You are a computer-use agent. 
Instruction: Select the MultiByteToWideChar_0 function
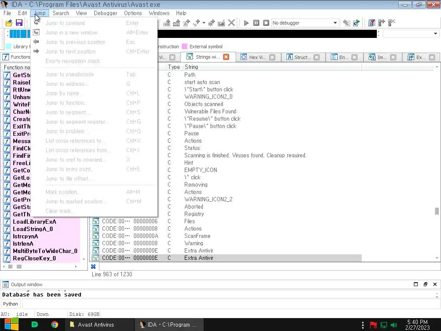click(45, 251)
